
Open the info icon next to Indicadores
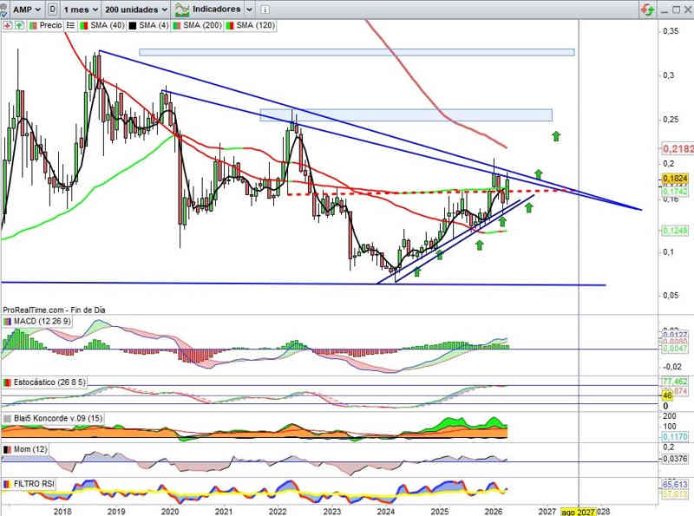(265, 9)
